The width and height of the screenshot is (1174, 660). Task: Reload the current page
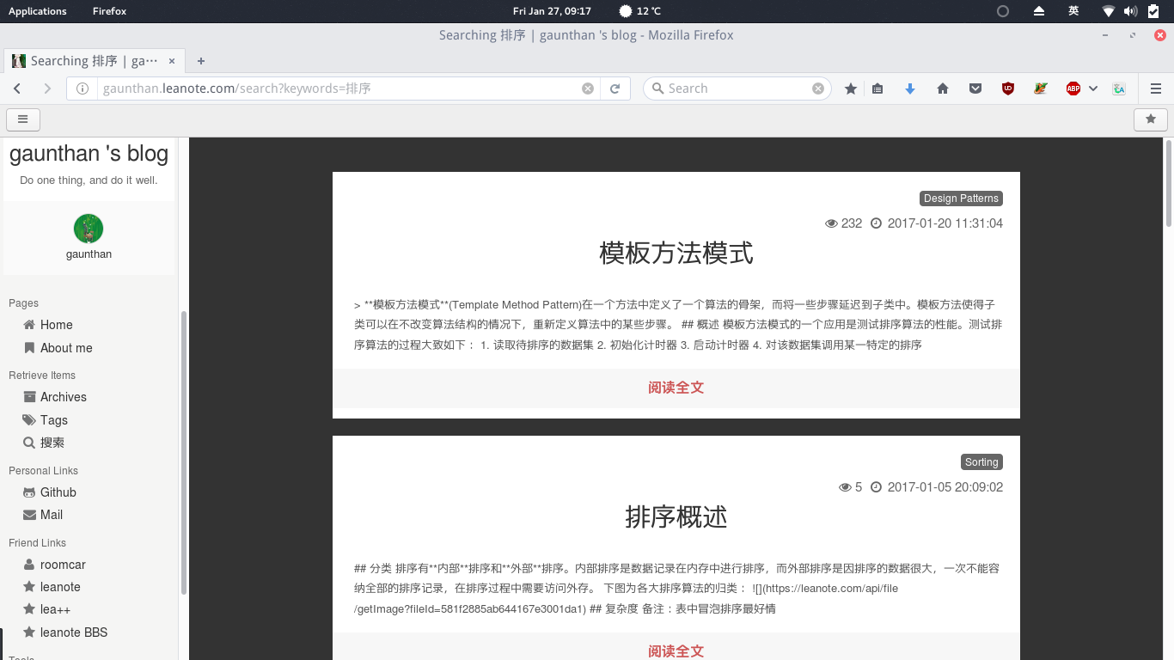[x=615, y=89]
